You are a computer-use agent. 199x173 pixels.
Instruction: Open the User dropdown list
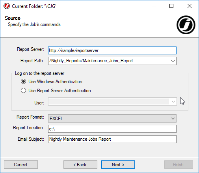click(x=173, y=102)
